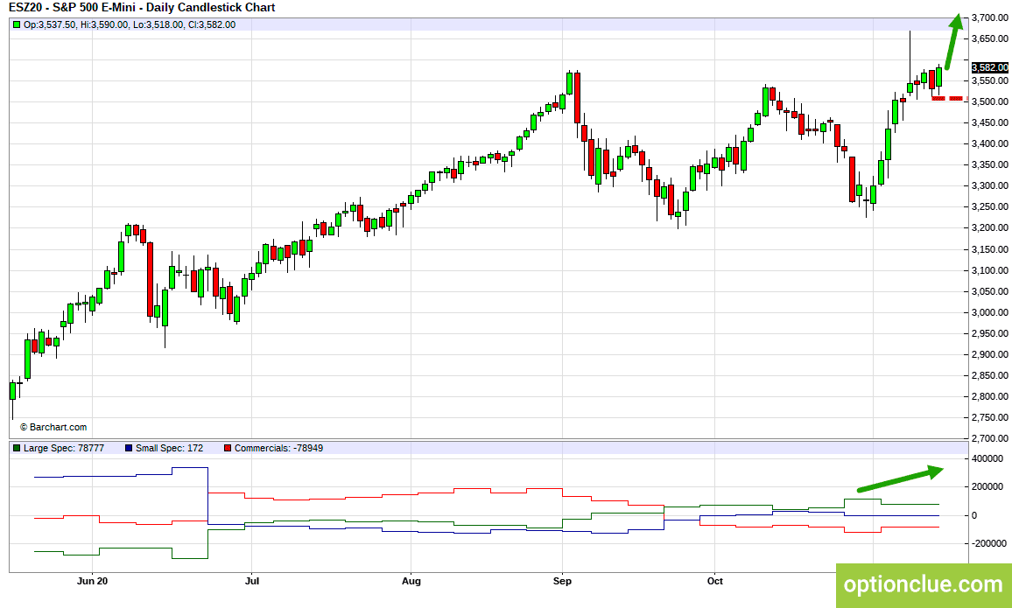
Task: Click the 400000 label on COT axis
Action: click(x=987, y=459)
